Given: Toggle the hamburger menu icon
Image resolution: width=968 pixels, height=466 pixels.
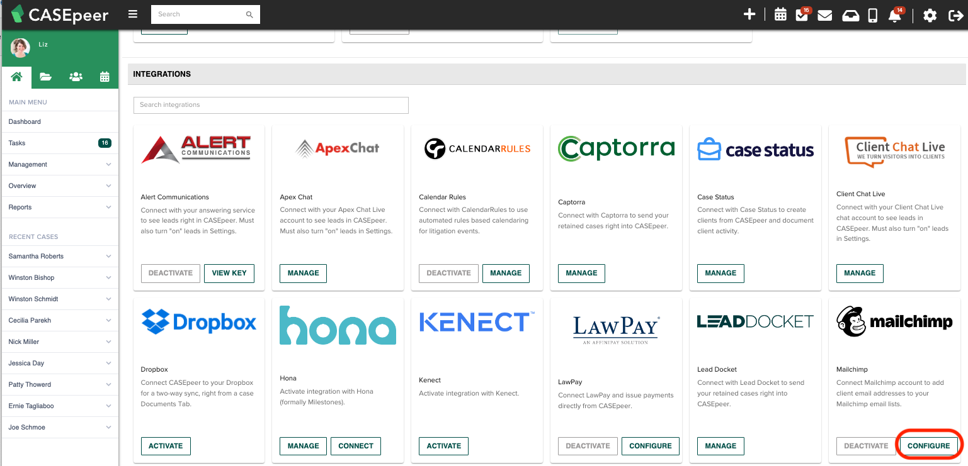Looking at the screenshot, I should (x=132, y=14).
